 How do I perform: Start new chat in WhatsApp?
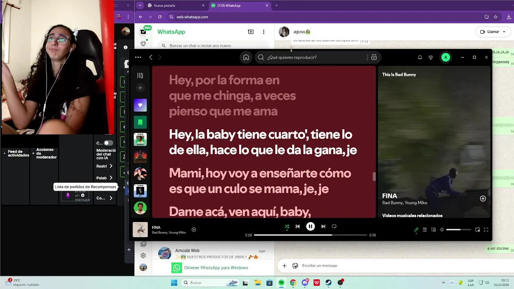click(x=251, y=32)
